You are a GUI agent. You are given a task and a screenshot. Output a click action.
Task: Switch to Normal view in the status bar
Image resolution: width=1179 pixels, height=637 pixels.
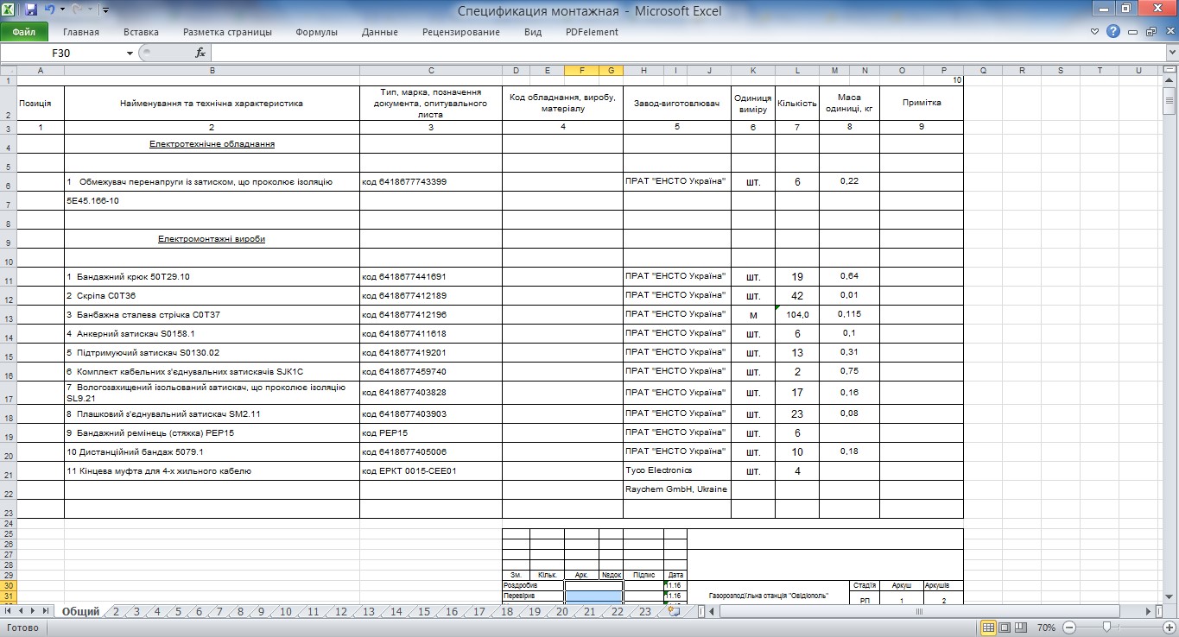(x=991, y=628)
